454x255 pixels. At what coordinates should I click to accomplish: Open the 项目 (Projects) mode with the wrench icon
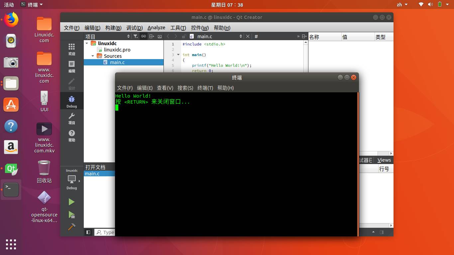pos(72,118)
